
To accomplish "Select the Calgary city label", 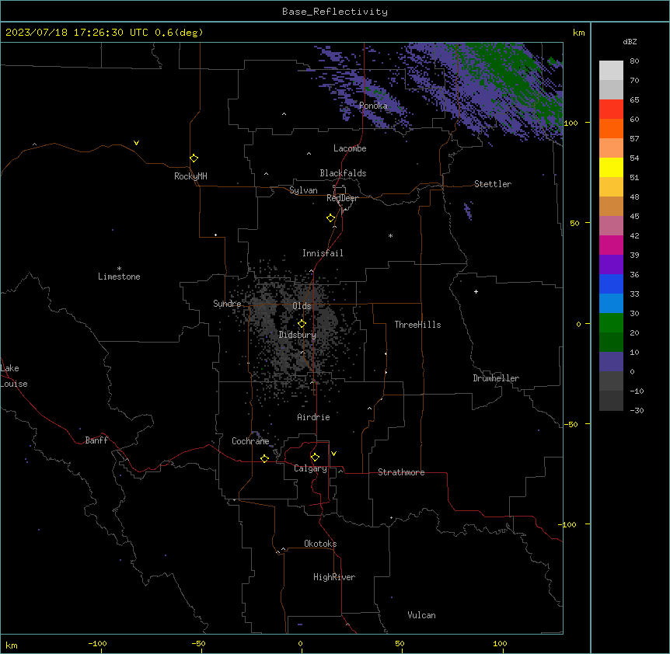I will (x=310, y=468).
